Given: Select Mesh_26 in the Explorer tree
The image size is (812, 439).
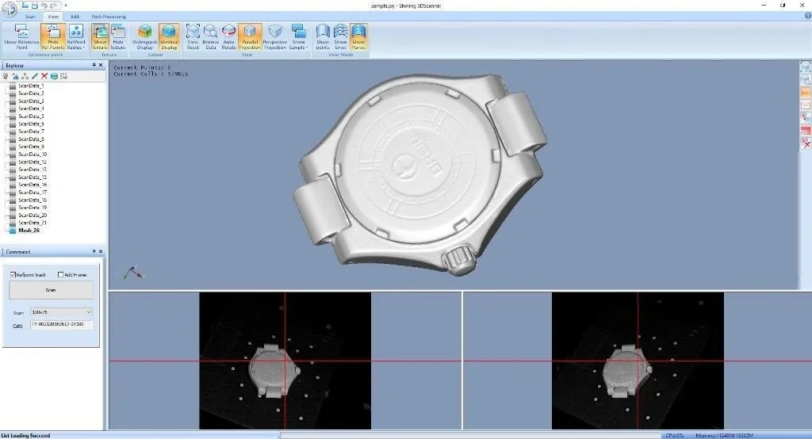Looking at the screenshot, I should [29, 231].
